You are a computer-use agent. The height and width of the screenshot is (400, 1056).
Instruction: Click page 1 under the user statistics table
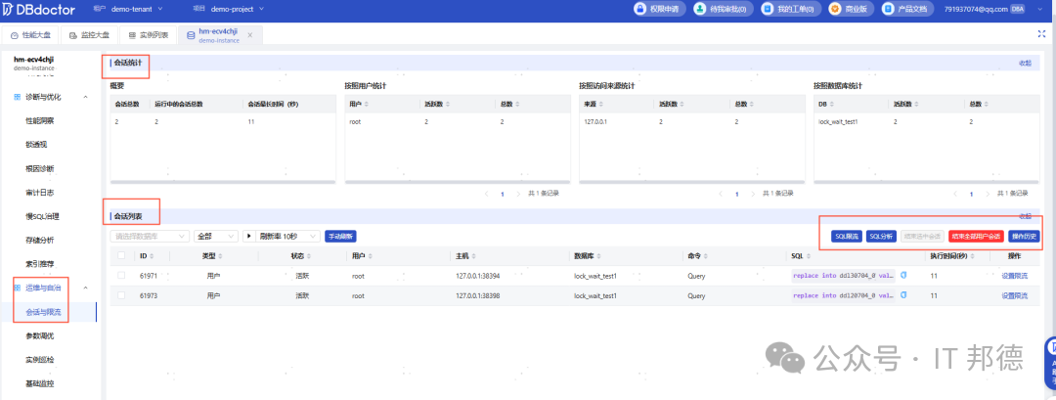502,194
